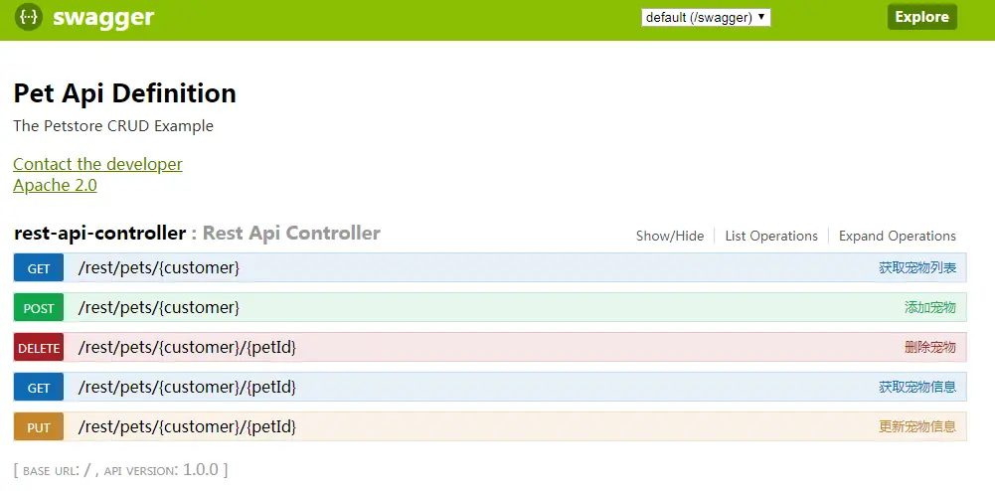Click the Swagger curly-braces logo icon
The height and width of the screenshot is (491, 995).
29,17
